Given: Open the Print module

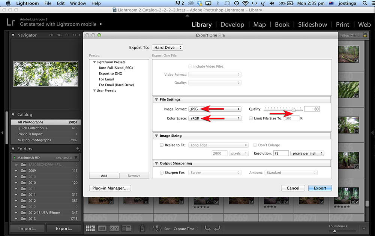Looking at the screenshot, I should click(x=342, y=24).
